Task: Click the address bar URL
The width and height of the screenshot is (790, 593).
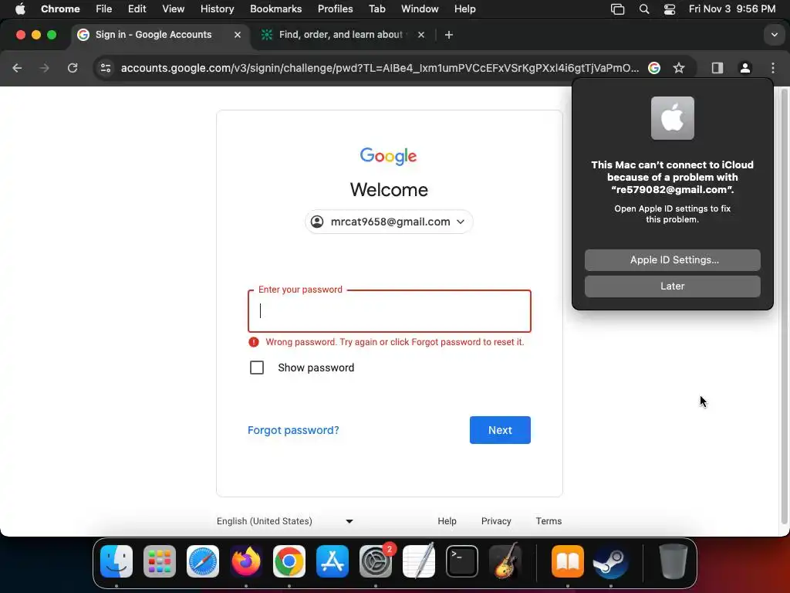Action: pos(380,68)
